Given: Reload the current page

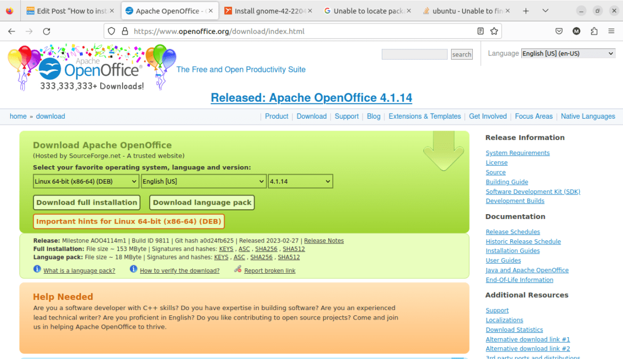Looking at the screenshot, I should point(46,31).
